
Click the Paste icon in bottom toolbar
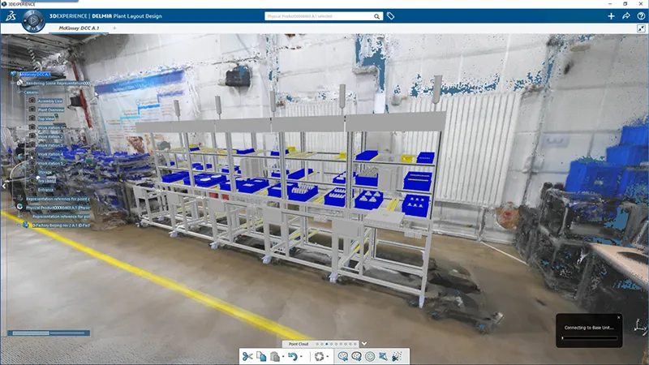tap(275, 356)
